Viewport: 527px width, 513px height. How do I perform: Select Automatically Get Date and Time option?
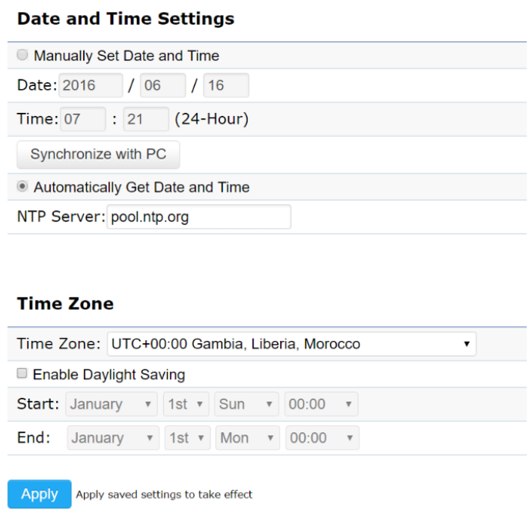coord(22,187)
